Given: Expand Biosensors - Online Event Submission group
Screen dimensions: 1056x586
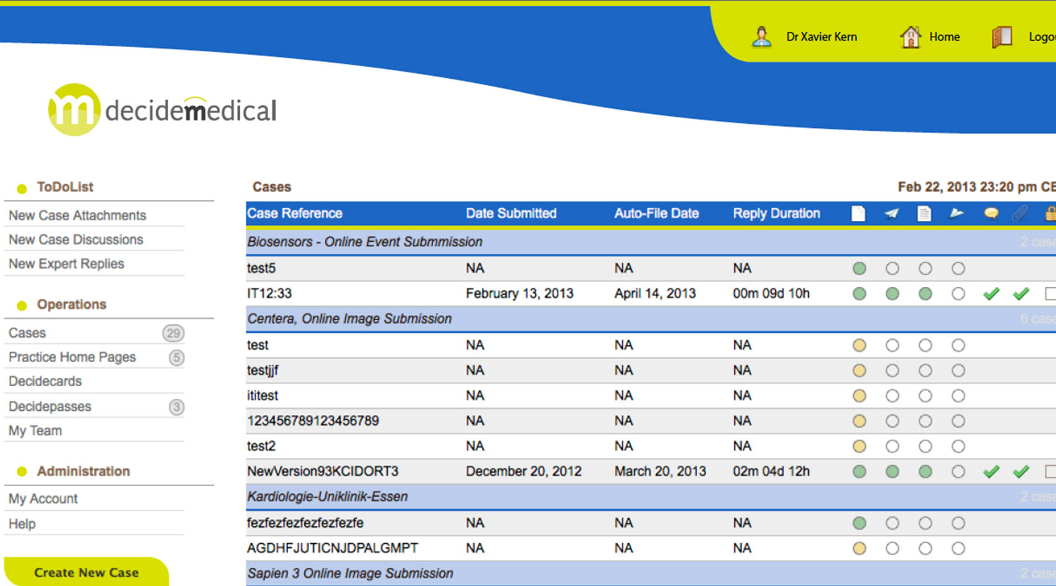Looking at the screenshot, I should (365, 242).
